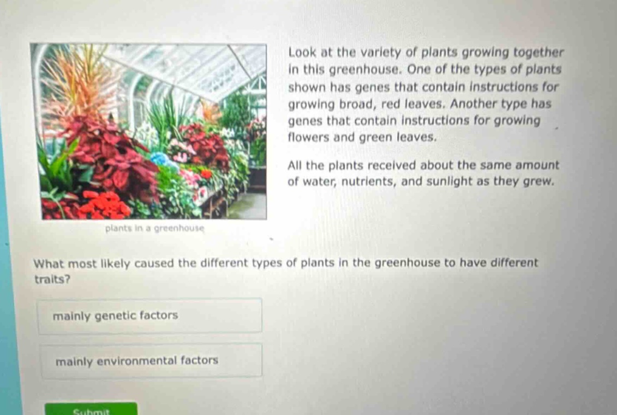
Task: Click the question text about different traits
Action: click(x=286, y=271)
